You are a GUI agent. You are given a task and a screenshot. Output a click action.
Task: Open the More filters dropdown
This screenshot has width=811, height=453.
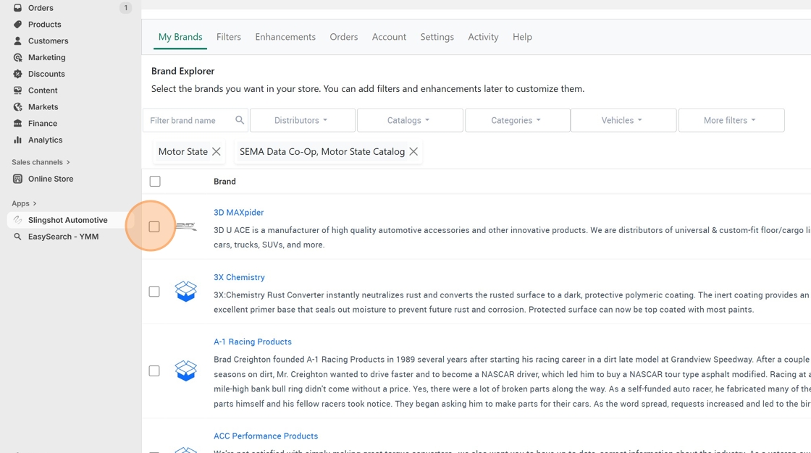(x=731, y=120)
